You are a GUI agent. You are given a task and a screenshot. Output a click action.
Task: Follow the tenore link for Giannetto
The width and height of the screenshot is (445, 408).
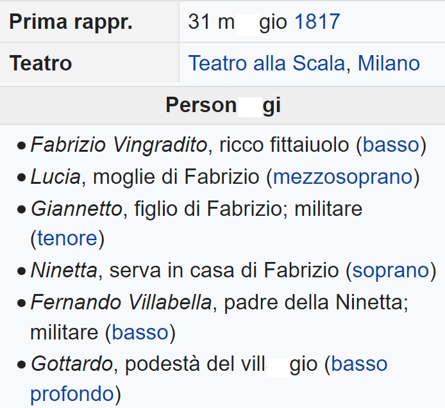point(67,239)
